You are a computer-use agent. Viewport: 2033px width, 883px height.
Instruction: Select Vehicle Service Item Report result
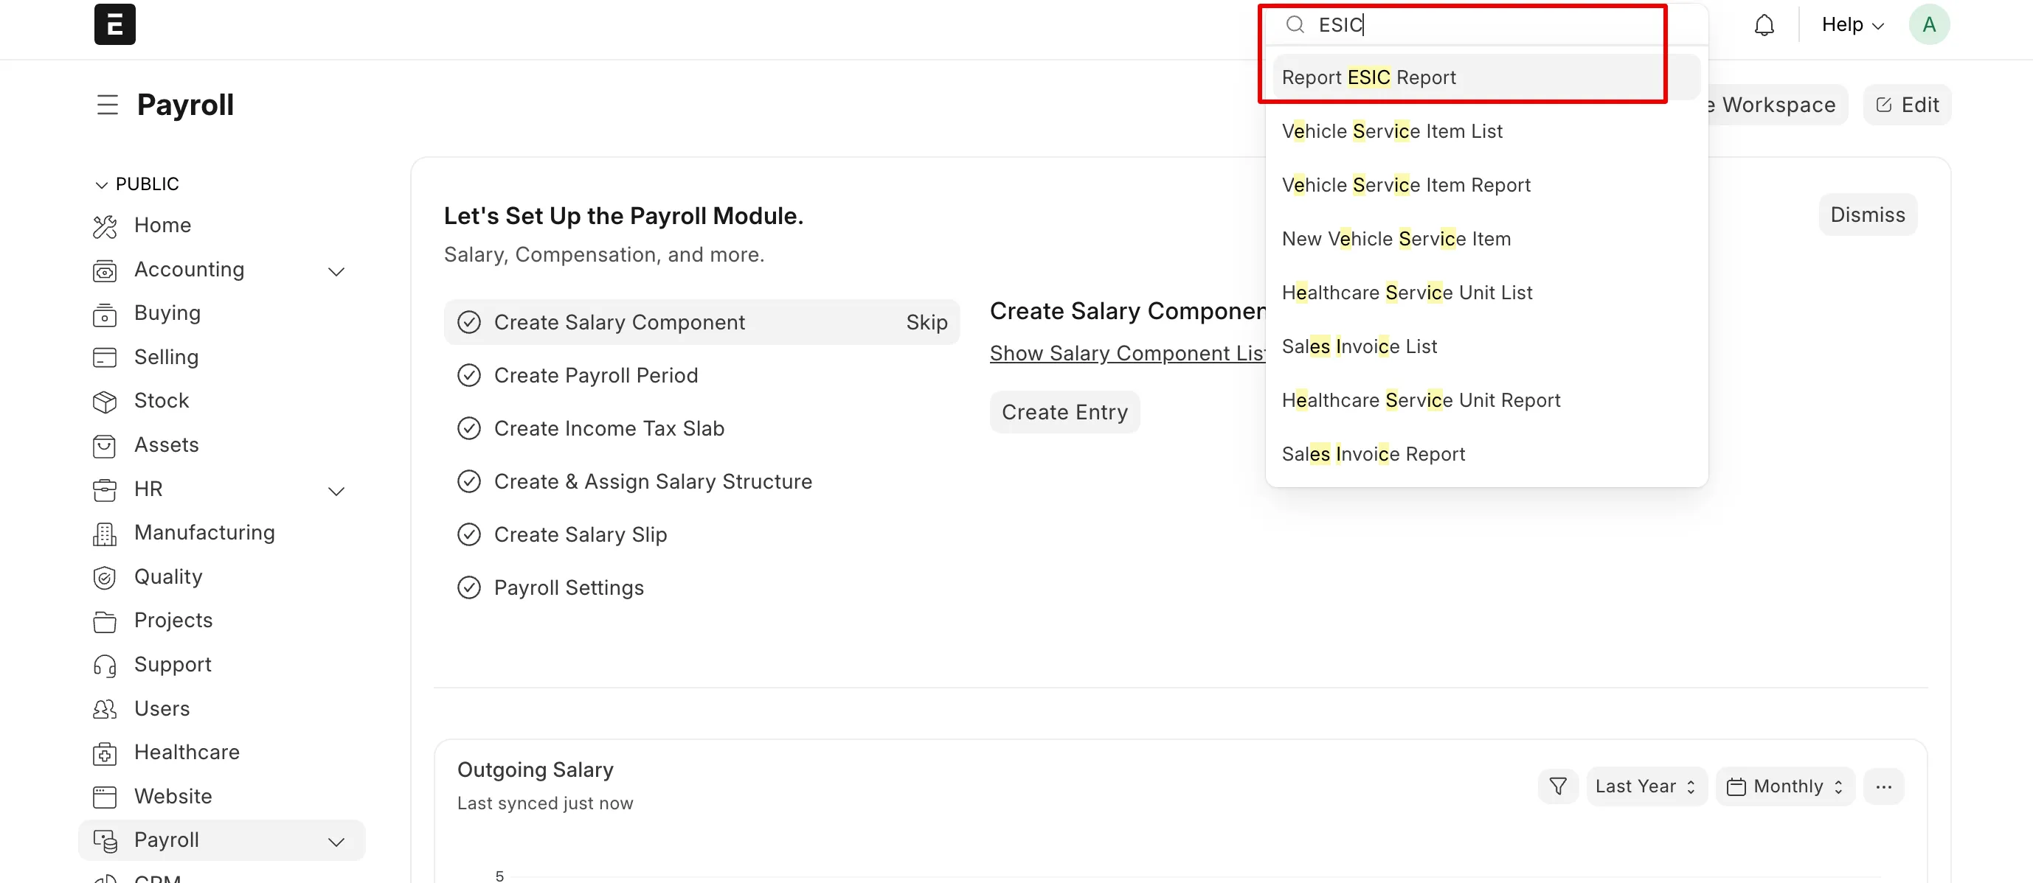(1486, 184)
